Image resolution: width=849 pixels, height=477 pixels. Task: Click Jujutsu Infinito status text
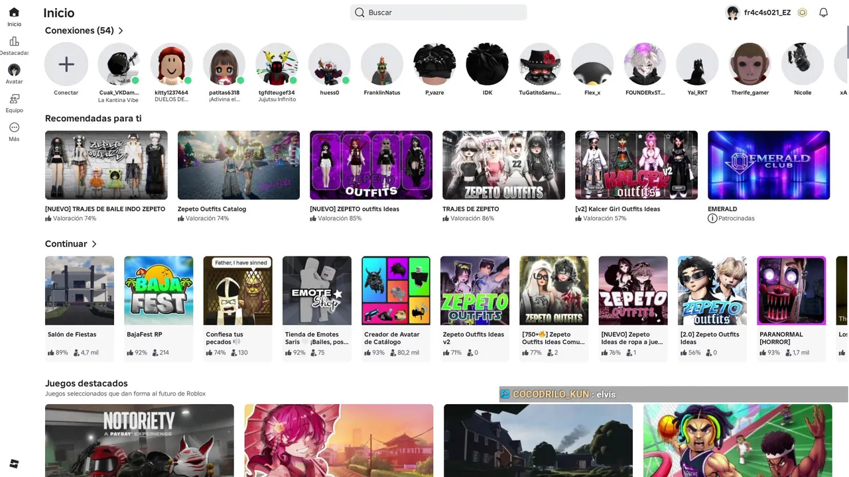(277, 100)
